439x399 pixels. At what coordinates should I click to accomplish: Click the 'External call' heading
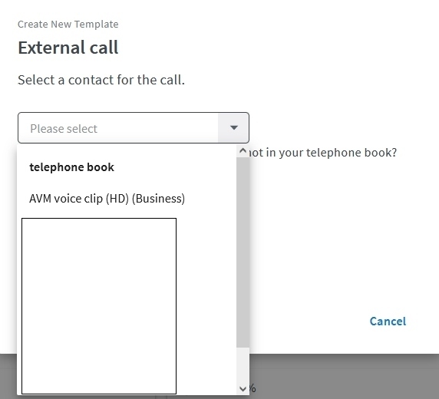68,48
